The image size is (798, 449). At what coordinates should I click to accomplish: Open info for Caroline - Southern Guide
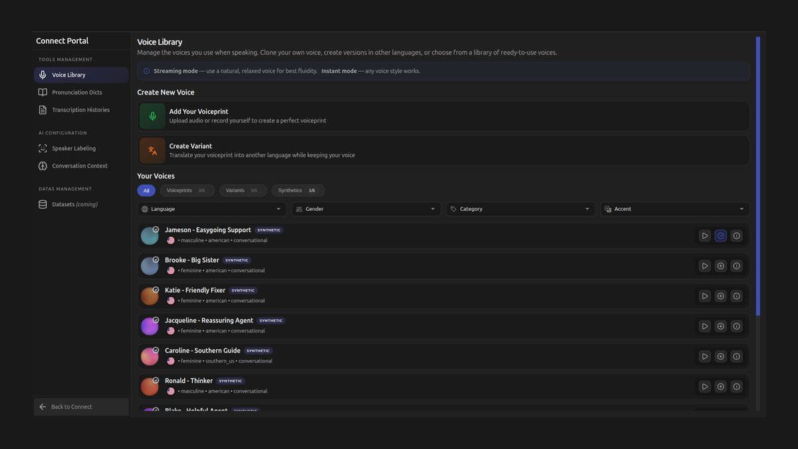[x=737, y=357]
